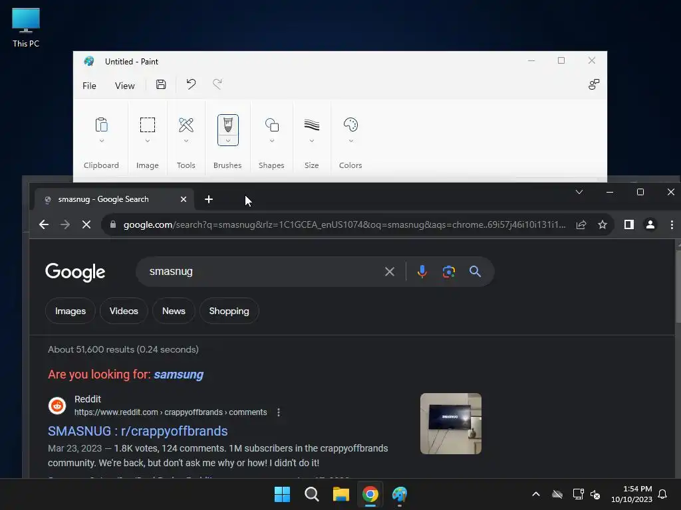
Task: Switch to the Videos filter
Action: [124, 311]
